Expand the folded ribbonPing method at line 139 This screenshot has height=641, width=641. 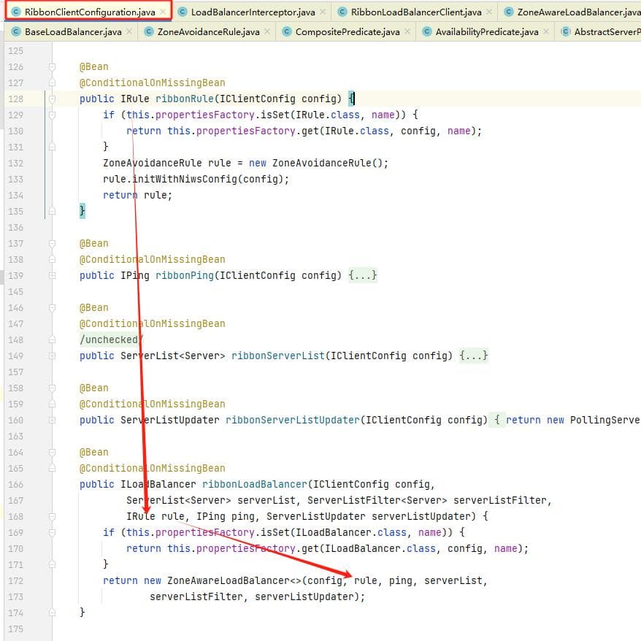(x=52, y=275)
